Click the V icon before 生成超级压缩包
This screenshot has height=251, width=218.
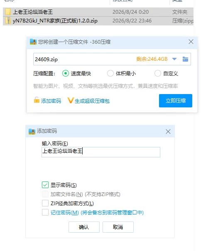coord(70,101)
